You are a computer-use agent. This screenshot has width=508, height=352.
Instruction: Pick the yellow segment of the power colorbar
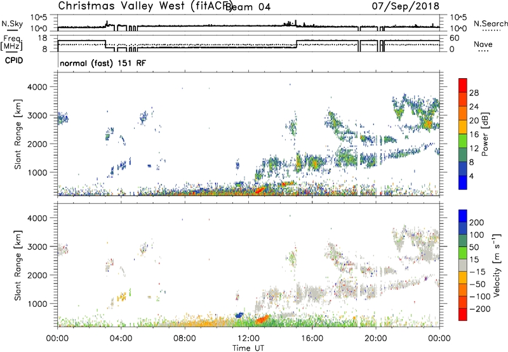tap(463, 126)
